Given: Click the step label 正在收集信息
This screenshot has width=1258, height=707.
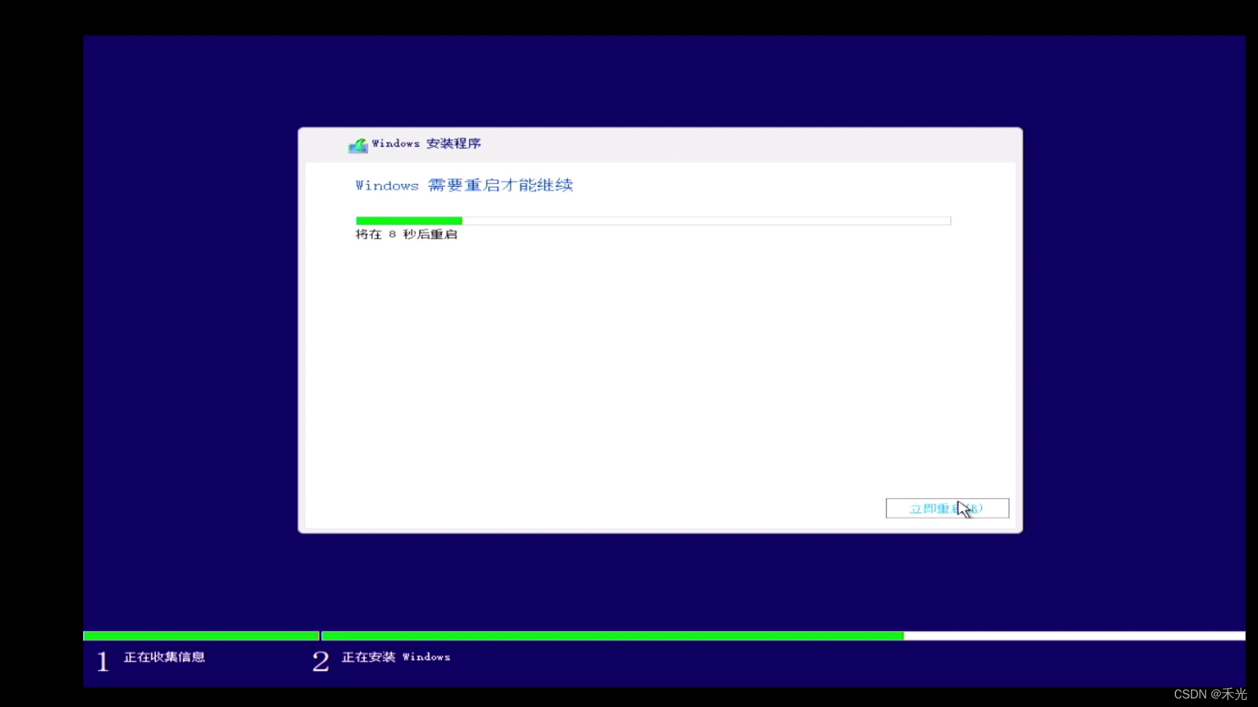Looking at the screenshot, I should tap(164, 657).
